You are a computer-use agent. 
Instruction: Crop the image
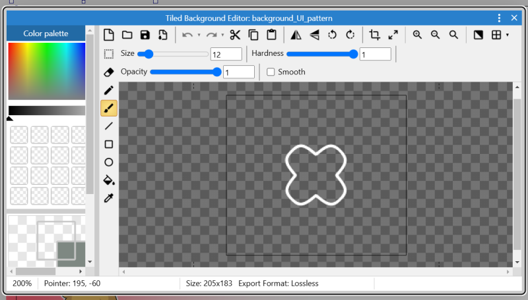click(x=374, y=35)
